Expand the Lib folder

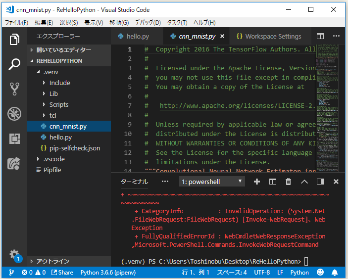69,93
